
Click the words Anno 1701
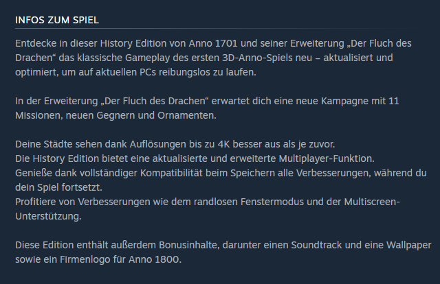click(x=213, y=43)
